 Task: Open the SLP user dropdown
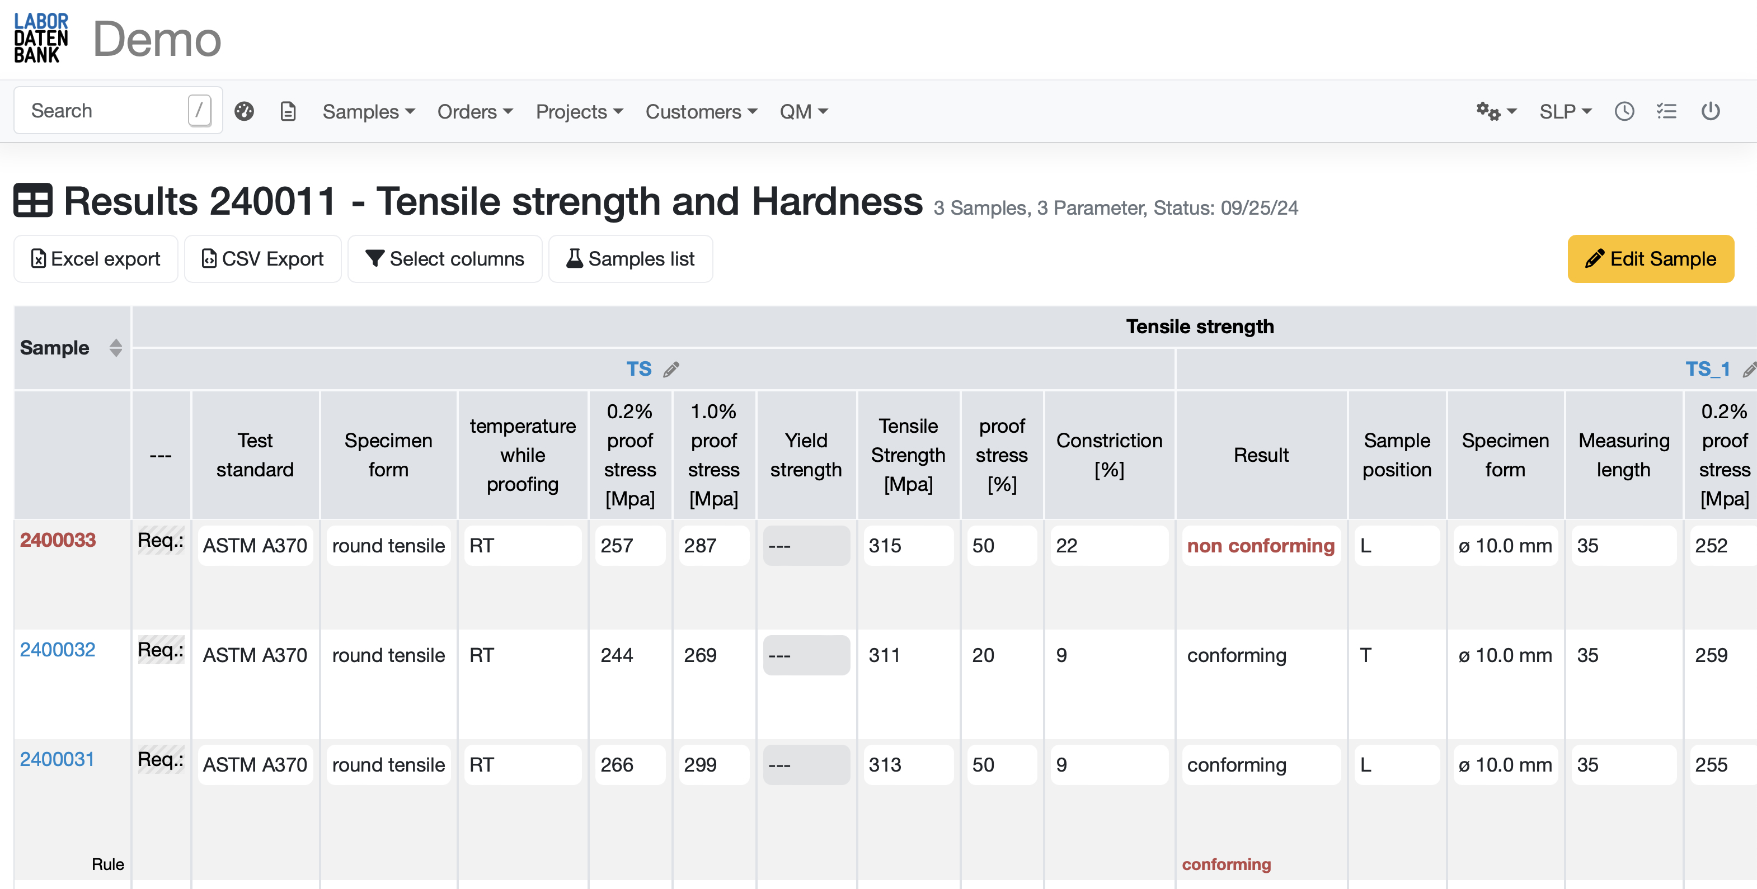(1565, 111)
